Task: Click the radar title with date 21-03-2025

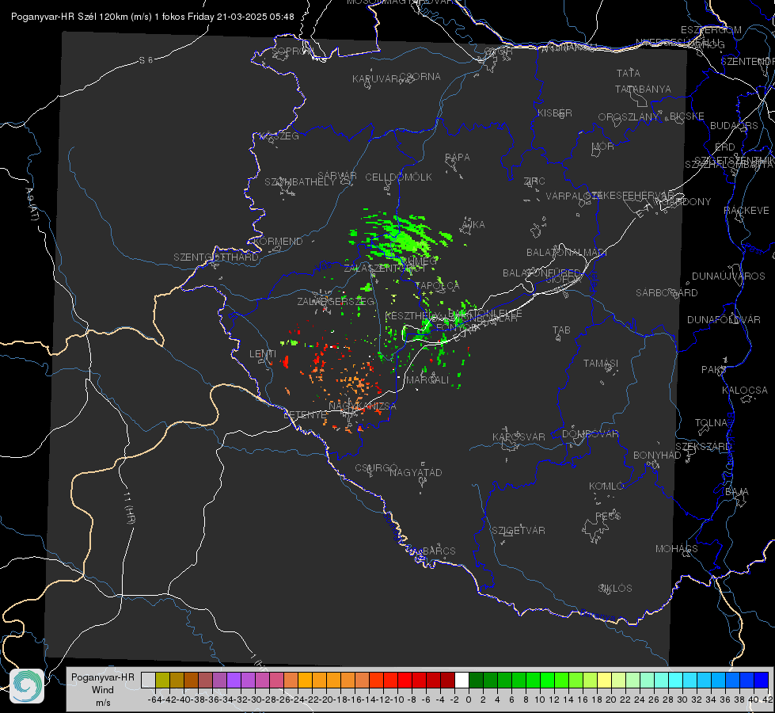Action: click(152, 17)
